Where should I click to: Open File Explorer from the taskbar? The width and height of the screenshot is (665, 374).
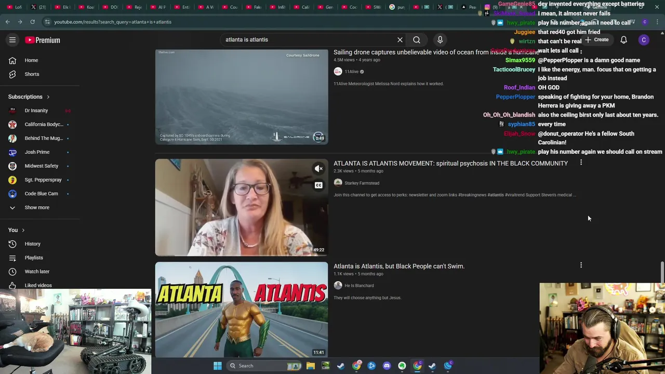click(x=310, y=366)
